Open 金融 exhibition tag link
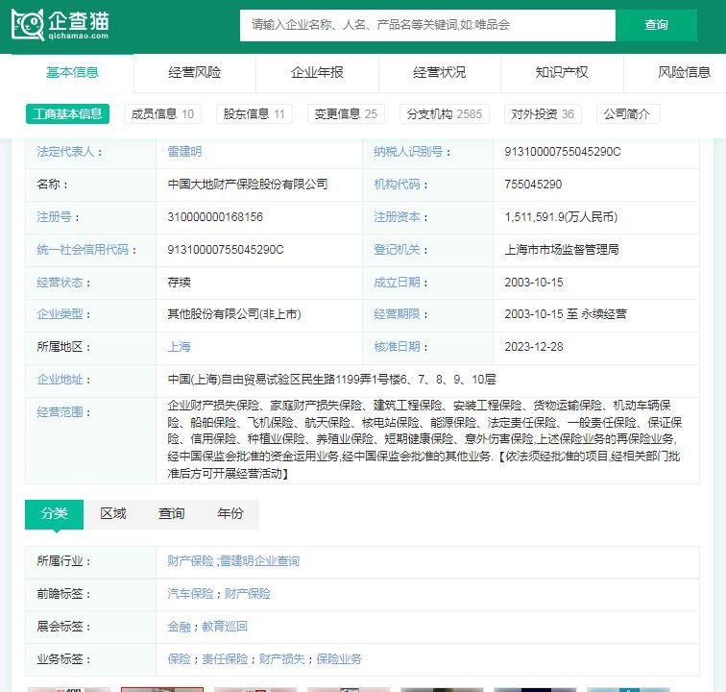This screenshot has height=692, width=726. point(180,627)
